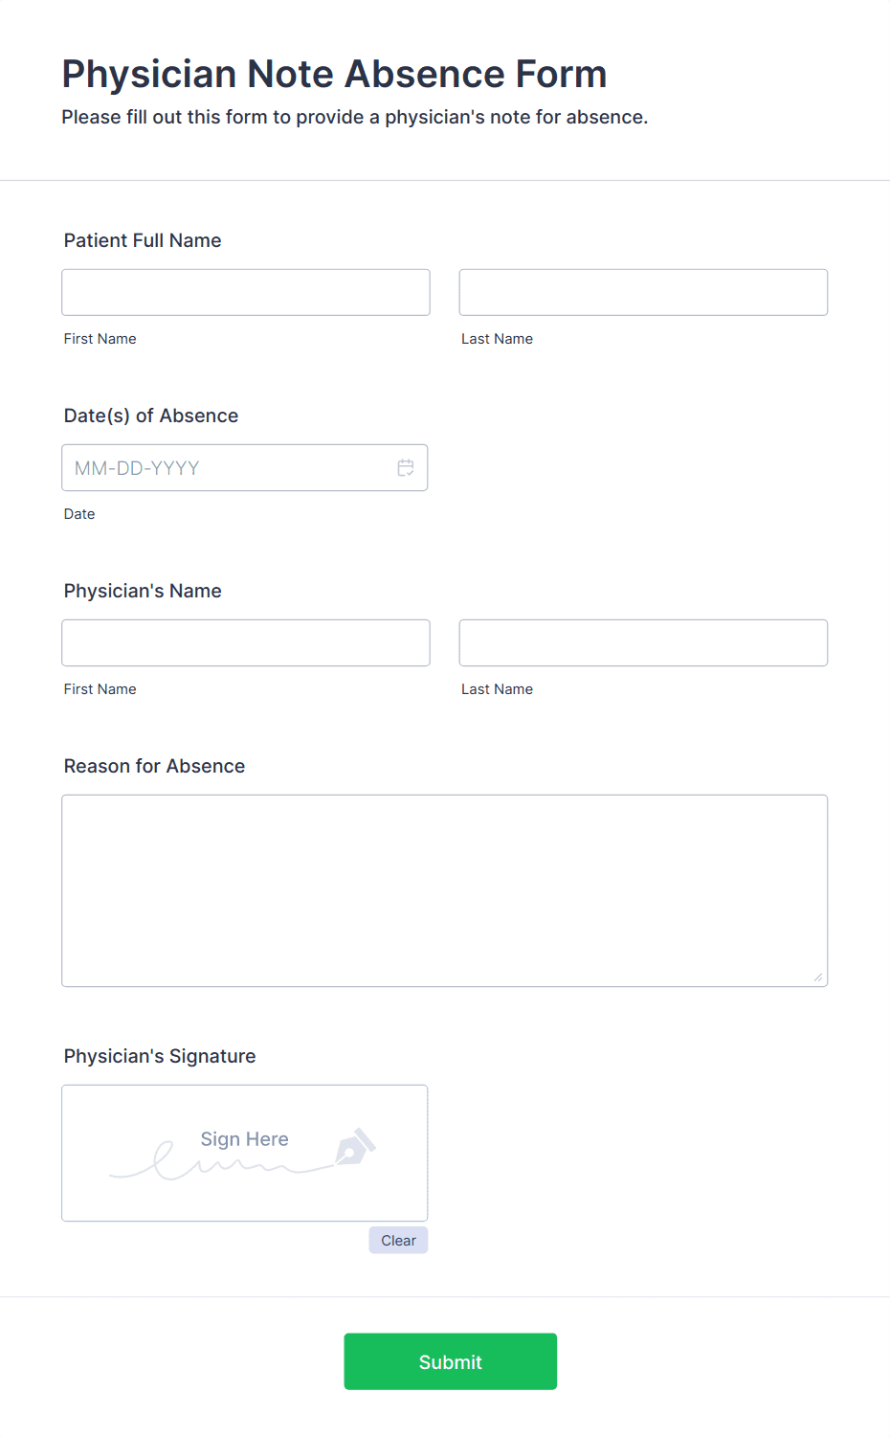Screen dimensions: 890x1437
Task: Click the patient First Name field
Action: coord(245,292)
